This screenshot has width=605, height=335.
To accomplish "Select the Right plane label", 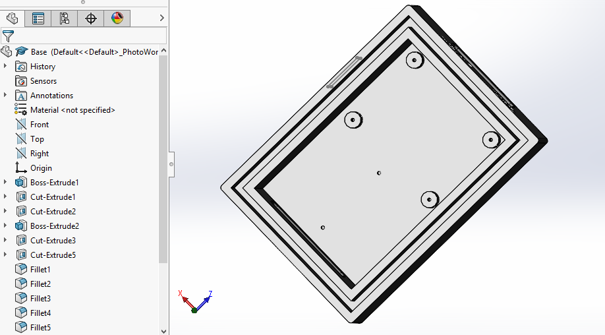I will tap(40, 154).
